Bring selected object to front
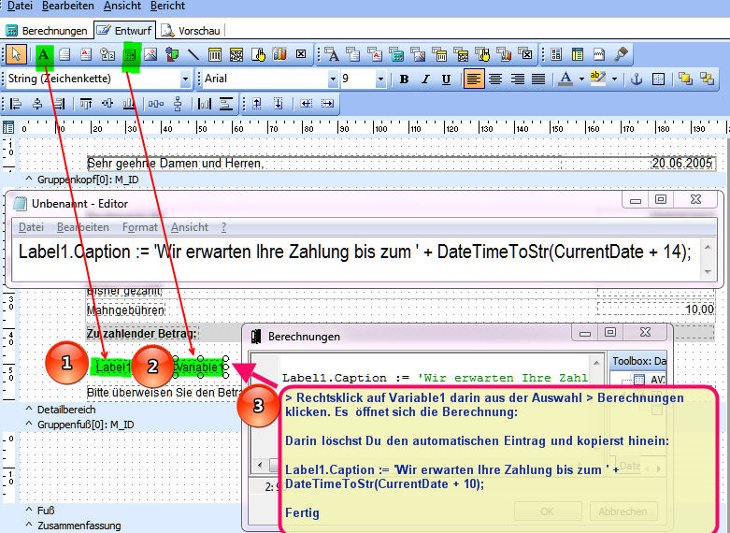 pyautogui.click(x=685, y=79)
